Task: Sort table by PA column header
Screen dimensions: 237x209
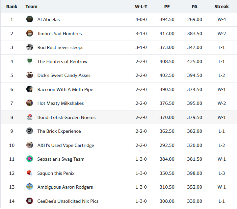Action: [x=195, y=7]
